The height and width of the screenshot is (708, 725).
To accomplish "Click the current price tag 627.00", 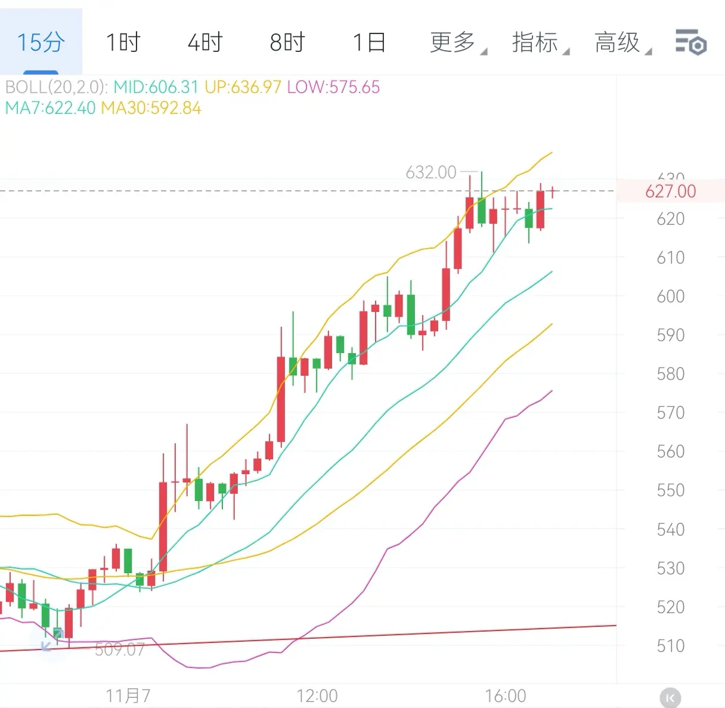I will click(670, 191).
